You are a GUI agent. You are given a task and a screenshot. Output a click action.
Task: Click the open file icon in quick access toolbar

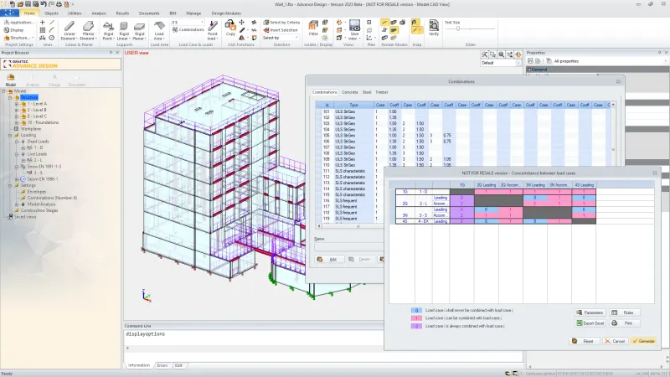(x=20, y=4)
